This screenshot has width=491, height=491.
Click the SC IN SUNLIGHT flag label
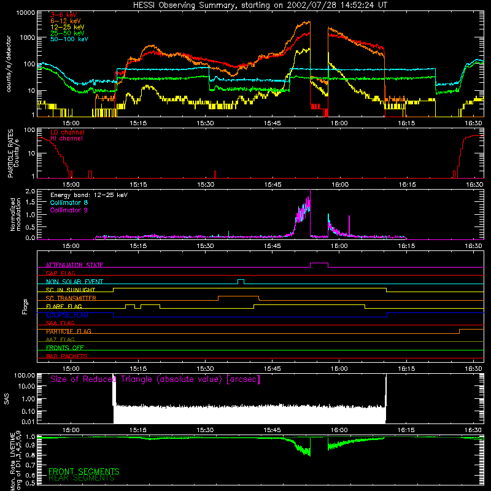tap(71, 290)
